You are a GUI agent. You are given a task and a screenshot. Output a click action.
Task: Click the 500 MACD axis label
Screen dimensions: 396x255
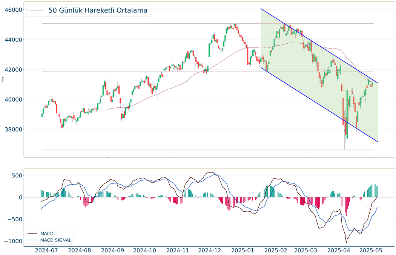click(x=17, y=176)
